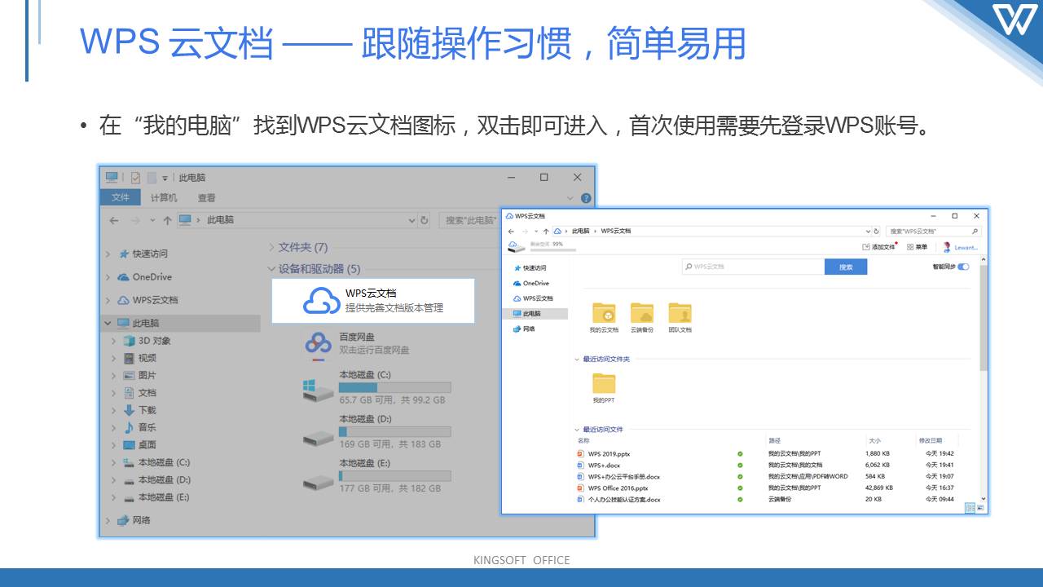
Task: Open address history dropdown in 此电脑 address bar
Action: pos(411,220)
